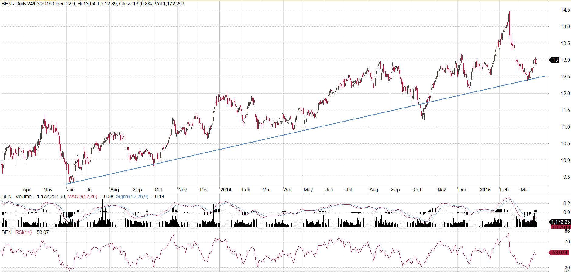Image resolution: width=571 pixels, height=272 pixels.
Task: Jump to the 2014 year marker on the time axis
Action: pyautogui.click(x=225, y=190)
